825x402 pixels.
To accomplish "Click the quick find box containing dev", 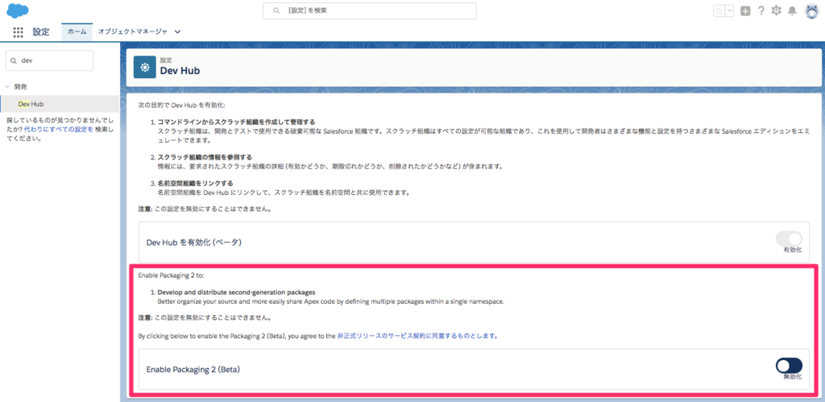I will click(49, 60).
